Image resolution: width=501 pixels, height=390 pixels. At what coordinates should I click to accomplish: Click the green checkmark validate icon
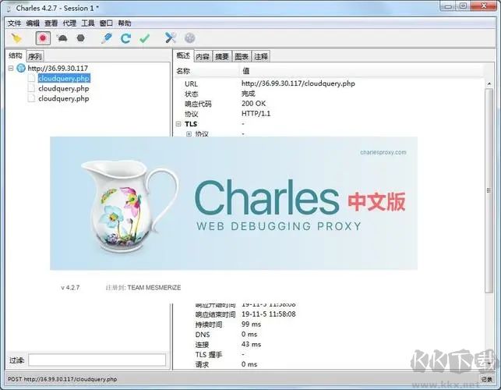pos(145,38)
